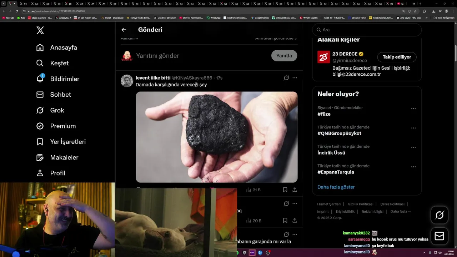The width and height of the screenshot is (457, 257).
Task: Click the browser address bar URL
Action: click(x=56, y=11)
